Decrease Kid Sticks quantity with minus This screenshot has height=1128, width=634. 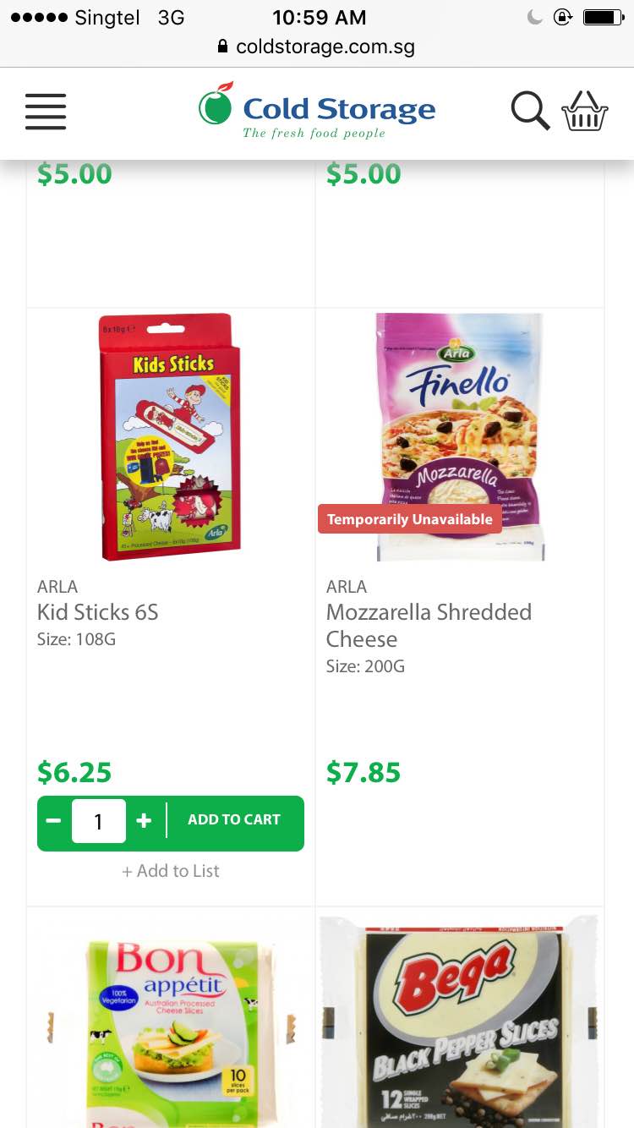click(x=54, y=820)
